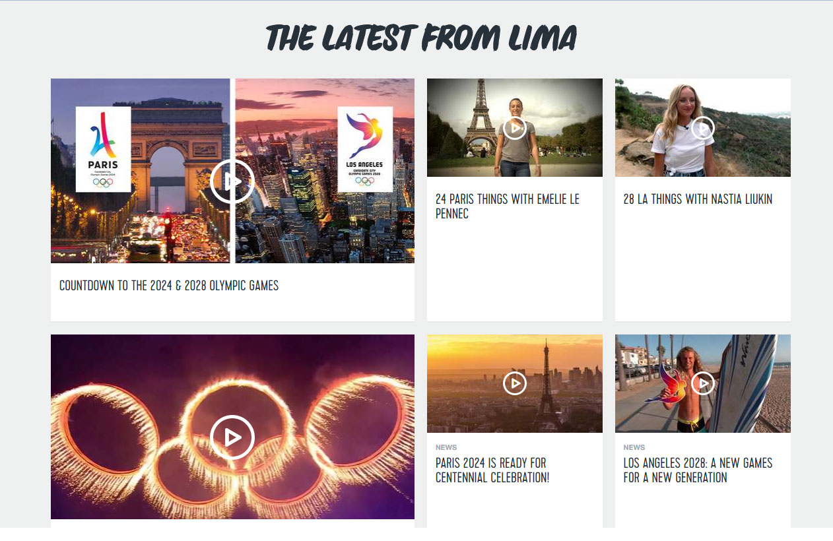Play the Paris sunset Eiffel Tower video
Viewport: 833px width, 541px height.
[x=515, y=383]
